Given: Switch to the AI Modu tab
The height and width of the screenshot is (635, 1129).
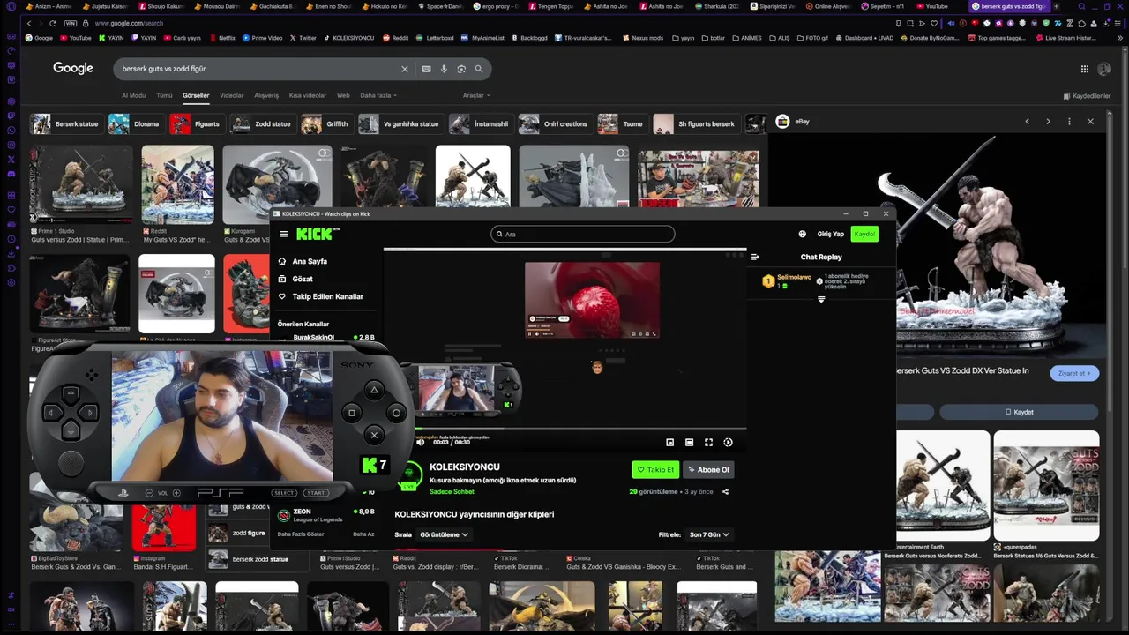Looking at the screenshot, I should point(134,95).
